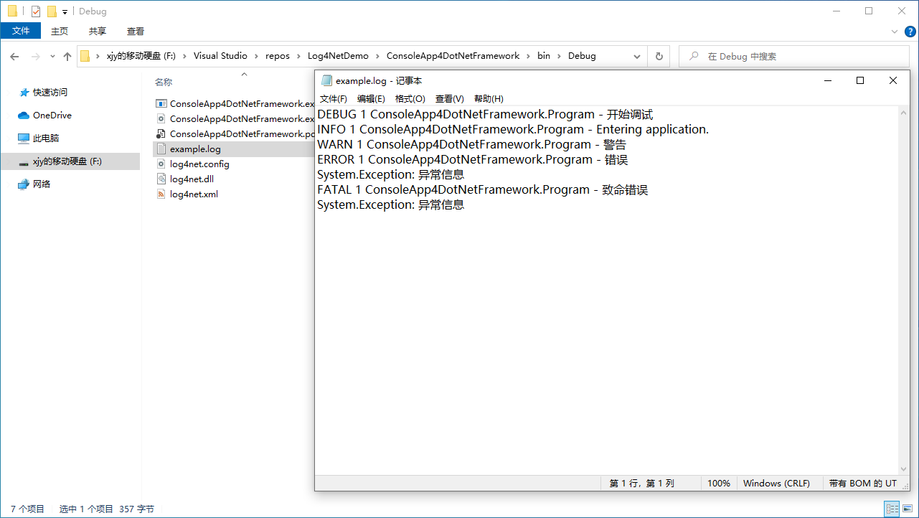The height and width of the screenshot is (518, 919).
Task: Open Notepad 编辑(E) menu
Action: (371, 99)
